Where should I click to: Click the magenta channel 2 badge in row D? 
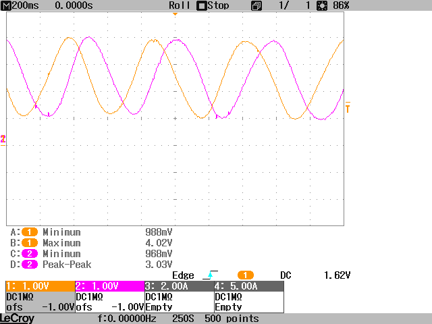pyautogui.click(x=30, y=265)
